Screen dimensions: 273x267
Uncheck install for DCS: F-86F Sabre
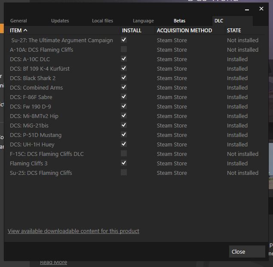124,96
